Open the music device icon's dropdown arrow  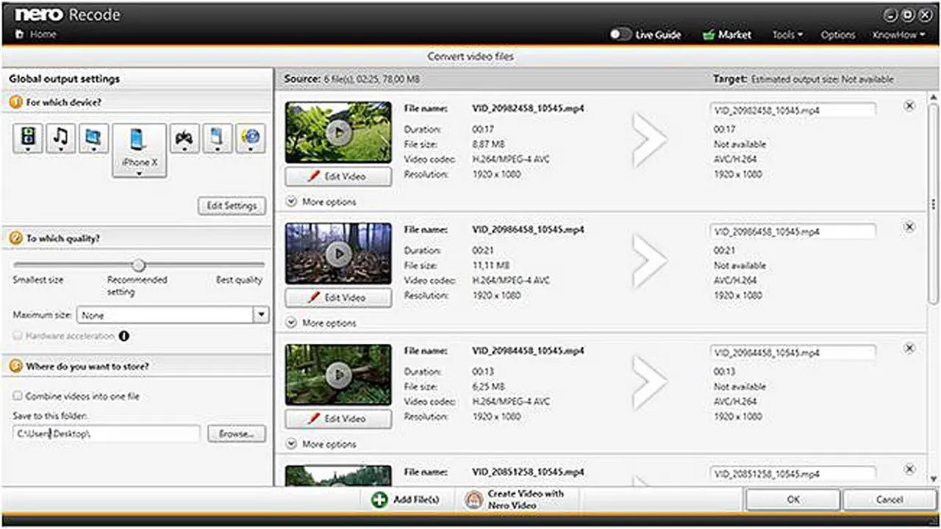point(61,149)
